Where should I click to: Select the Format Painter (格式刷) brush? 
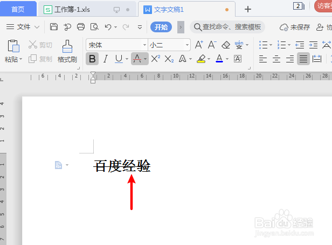pos(67,51)
